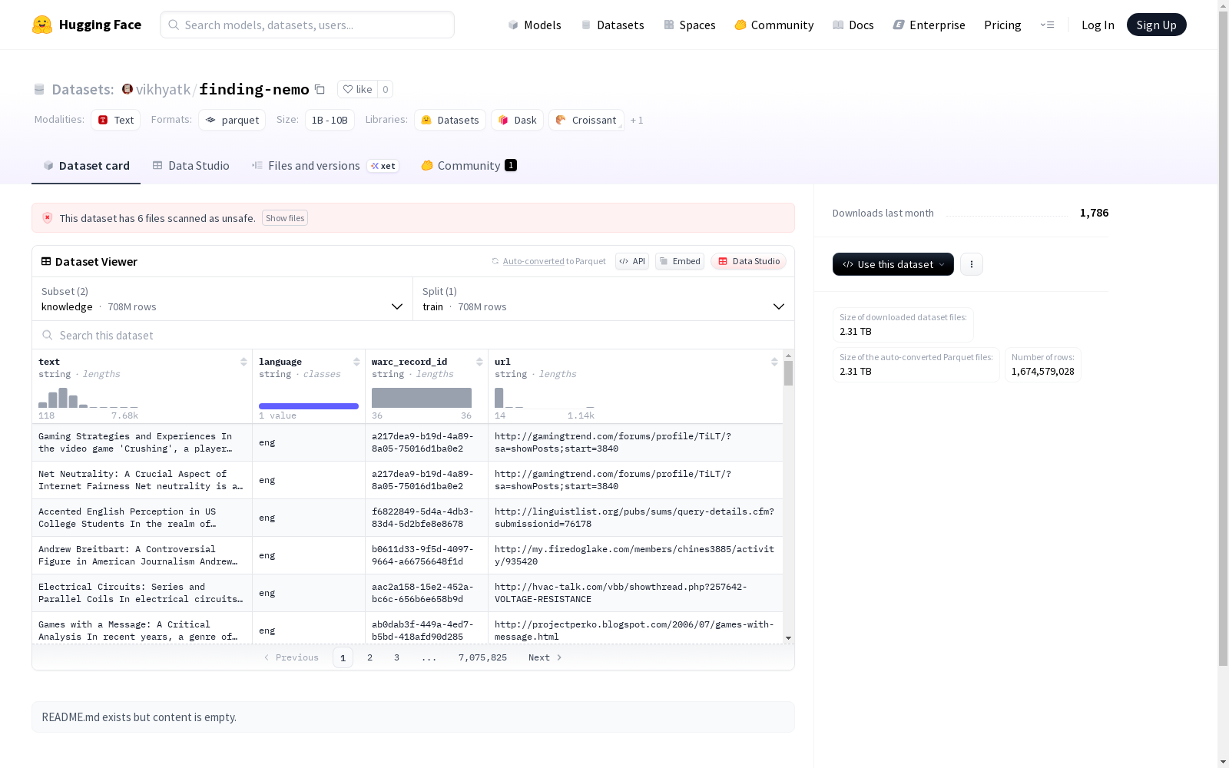Click the Sign Up button

pos(1156,25)
